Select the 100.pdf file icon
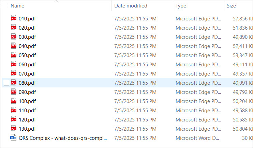This screenshot has width=253, height=148. tap(14, 101)
